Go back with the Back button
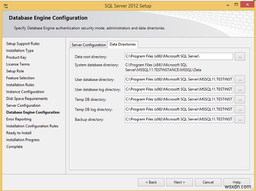256x191 pixels. coord(151,182)
